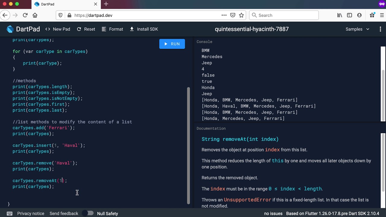The width and height of the screenshot is (386, 217).
Task: Click the Pocket save icon
Action: click(x=233, y=15)
